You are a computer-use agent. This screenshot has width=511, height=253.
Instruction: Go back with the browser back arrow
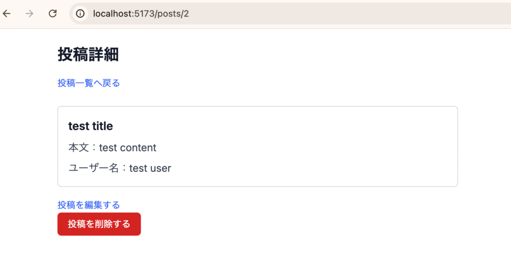pos(6,13)
